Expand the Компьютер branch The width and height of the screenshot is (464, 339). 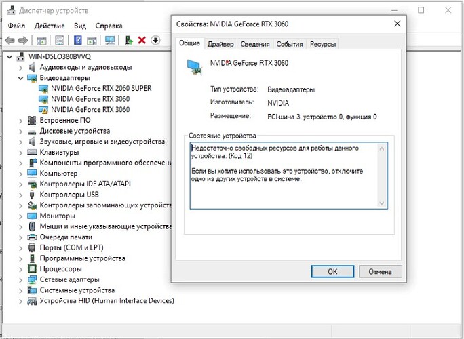pyautogui.click(x=20, y=174)
